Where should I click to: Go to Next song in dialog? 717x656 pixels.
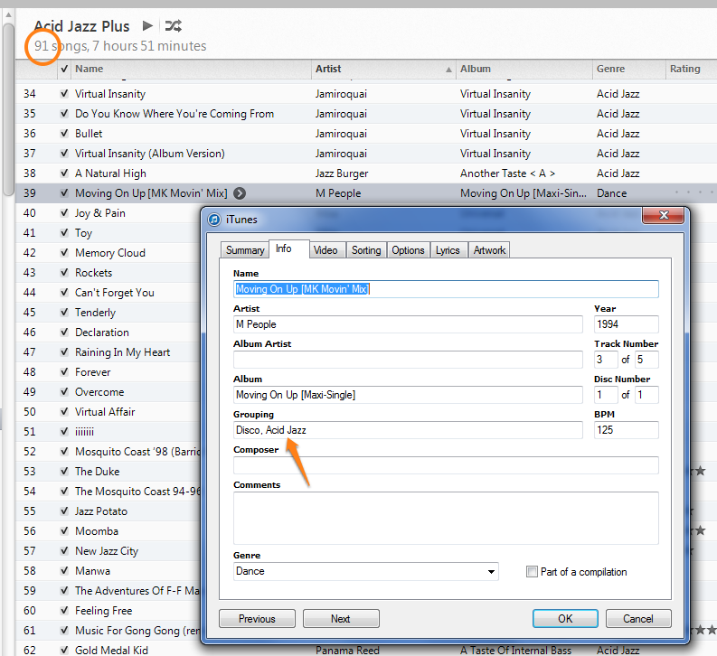341,619
